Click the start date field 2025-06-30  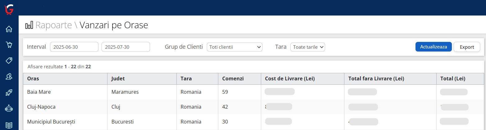(74, 47)
